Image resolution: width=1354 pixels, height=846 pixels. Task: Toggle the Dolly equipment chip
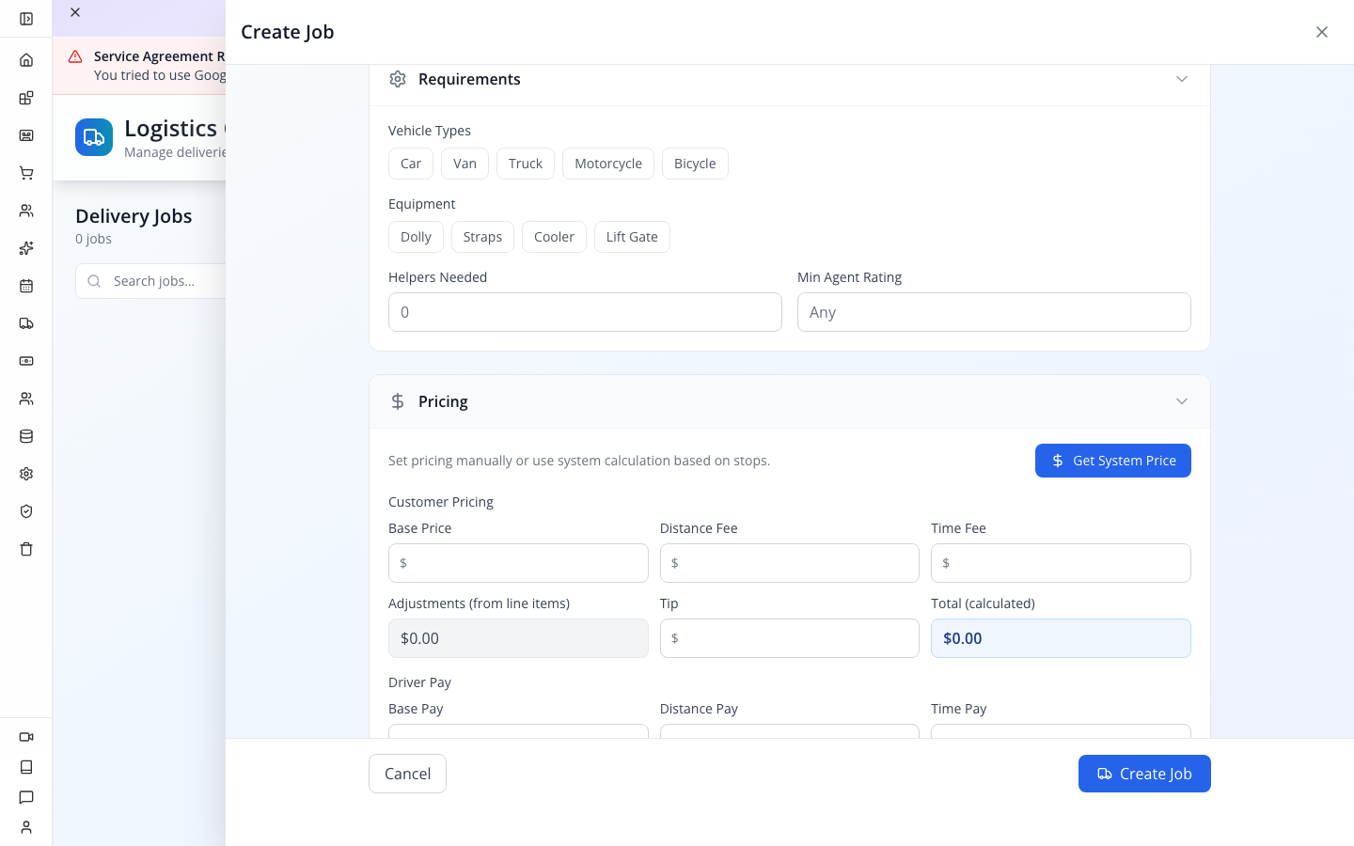click(416, 237)
